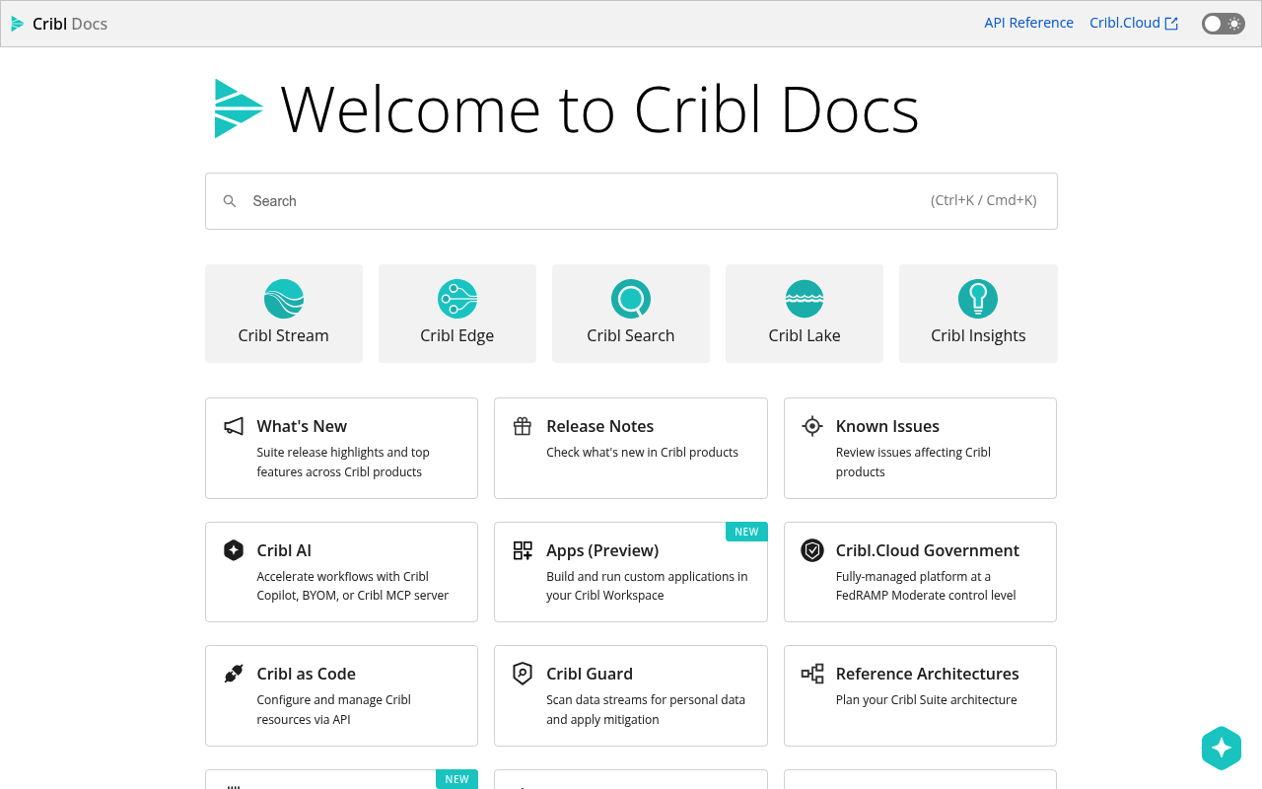
Task: Click the Cribl Lake water icon
Action: pos(805,299)
